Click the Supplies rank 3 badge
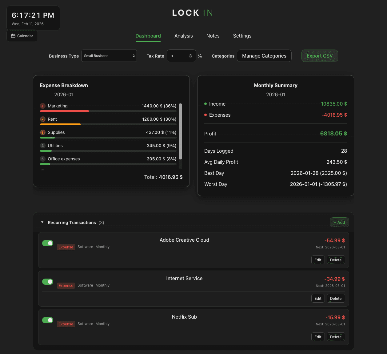The image size is (387, 354). tap(43, 132)
